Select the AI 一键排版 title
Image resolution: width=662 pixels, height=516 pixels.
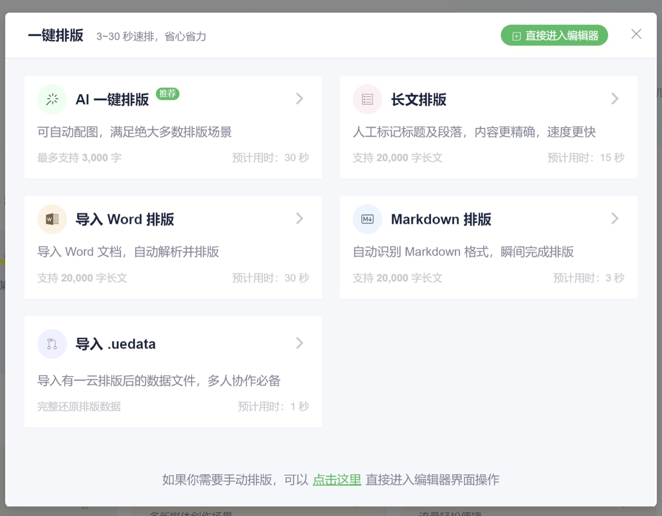(x=112, y=100)
